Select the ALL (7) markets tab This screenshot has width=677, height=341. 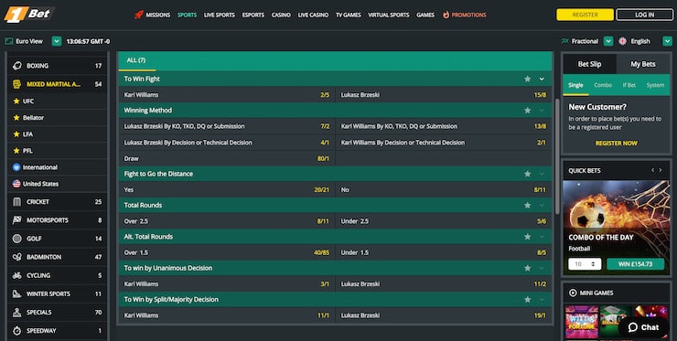pos(136,60)
